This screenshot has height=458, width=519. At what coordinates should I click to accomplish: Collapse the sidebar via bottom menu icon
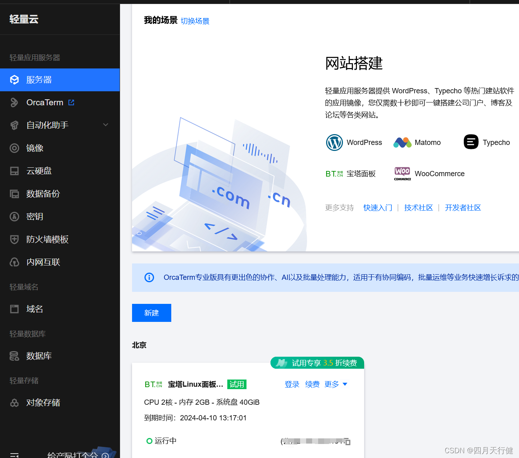coord(14,456)
